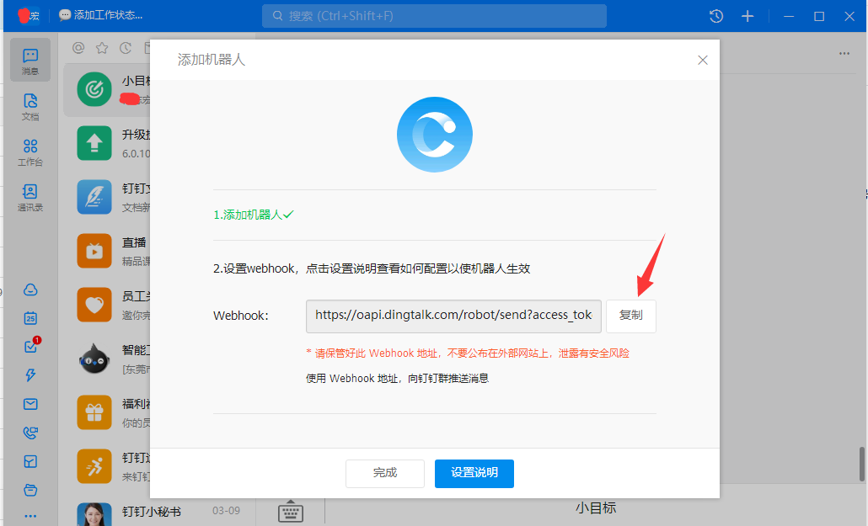Open the mail icon in sidebar
This screenshot has width=868, height=526.
click(x=30, y=404)
